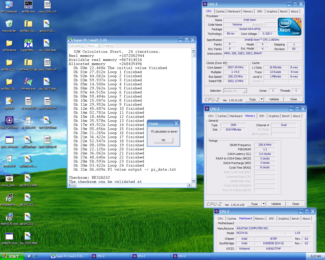Close the Finish dialog with X
This screenshot has width=325, height=260.
176,123
